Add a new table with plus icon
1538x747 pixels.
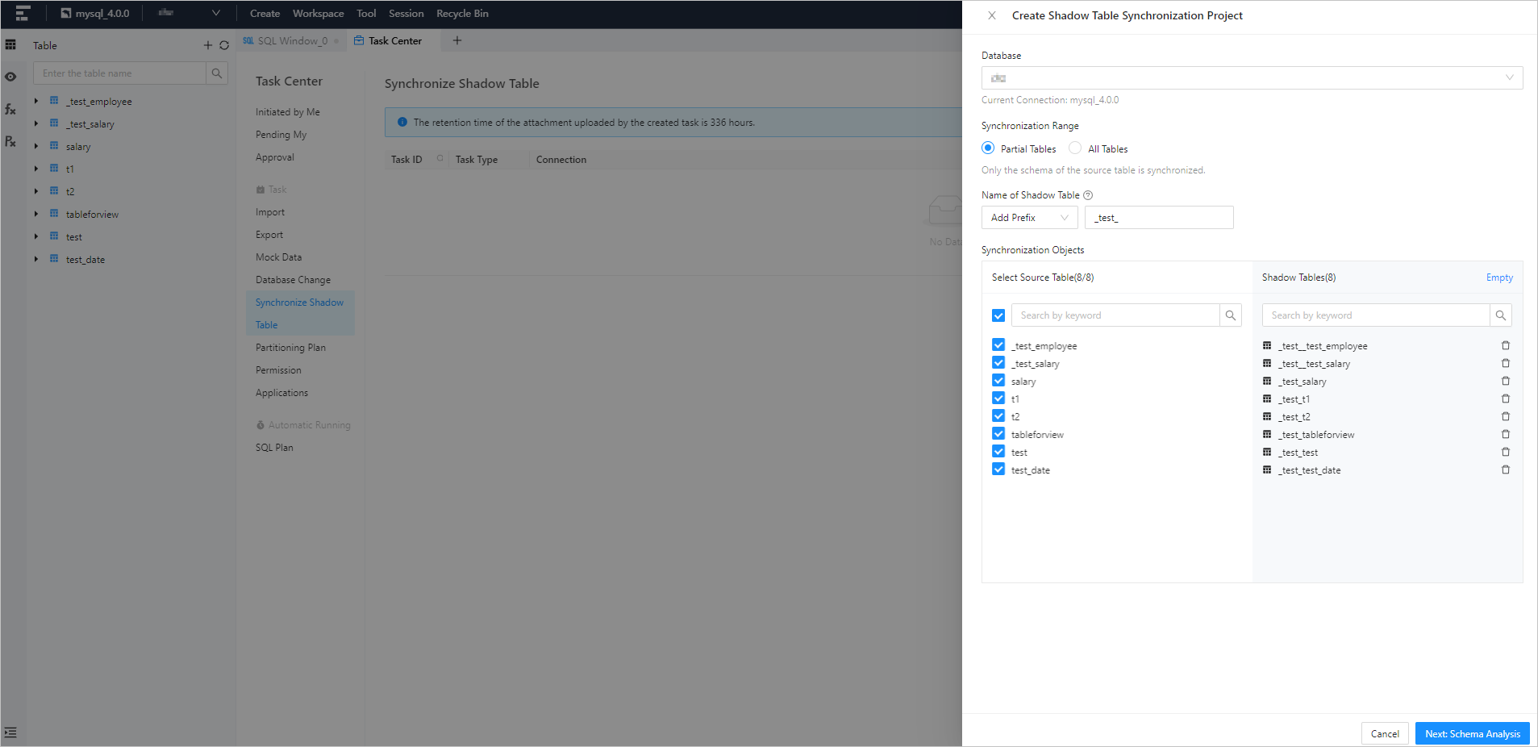[x=208, y=46]
